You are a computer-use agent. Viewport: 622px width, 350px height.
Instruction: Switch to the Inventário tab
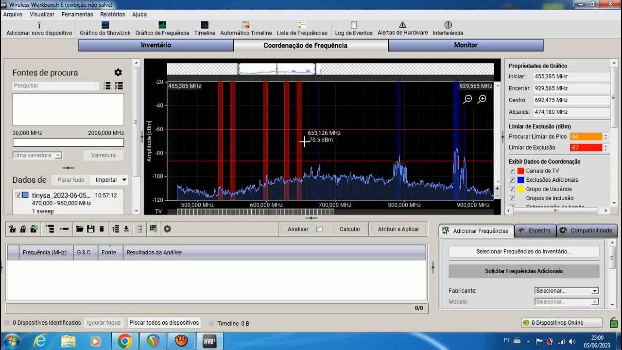pyautogui.click(x=156, y=45)
